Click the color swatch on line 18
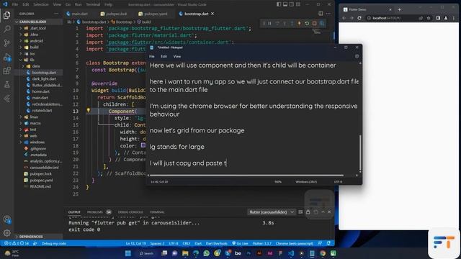The image size is (461, 259). click(143, 145)
